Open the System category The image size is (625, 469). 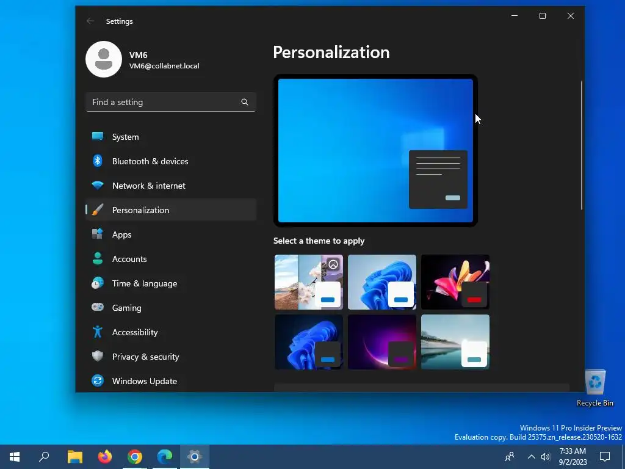click(171, 137)
